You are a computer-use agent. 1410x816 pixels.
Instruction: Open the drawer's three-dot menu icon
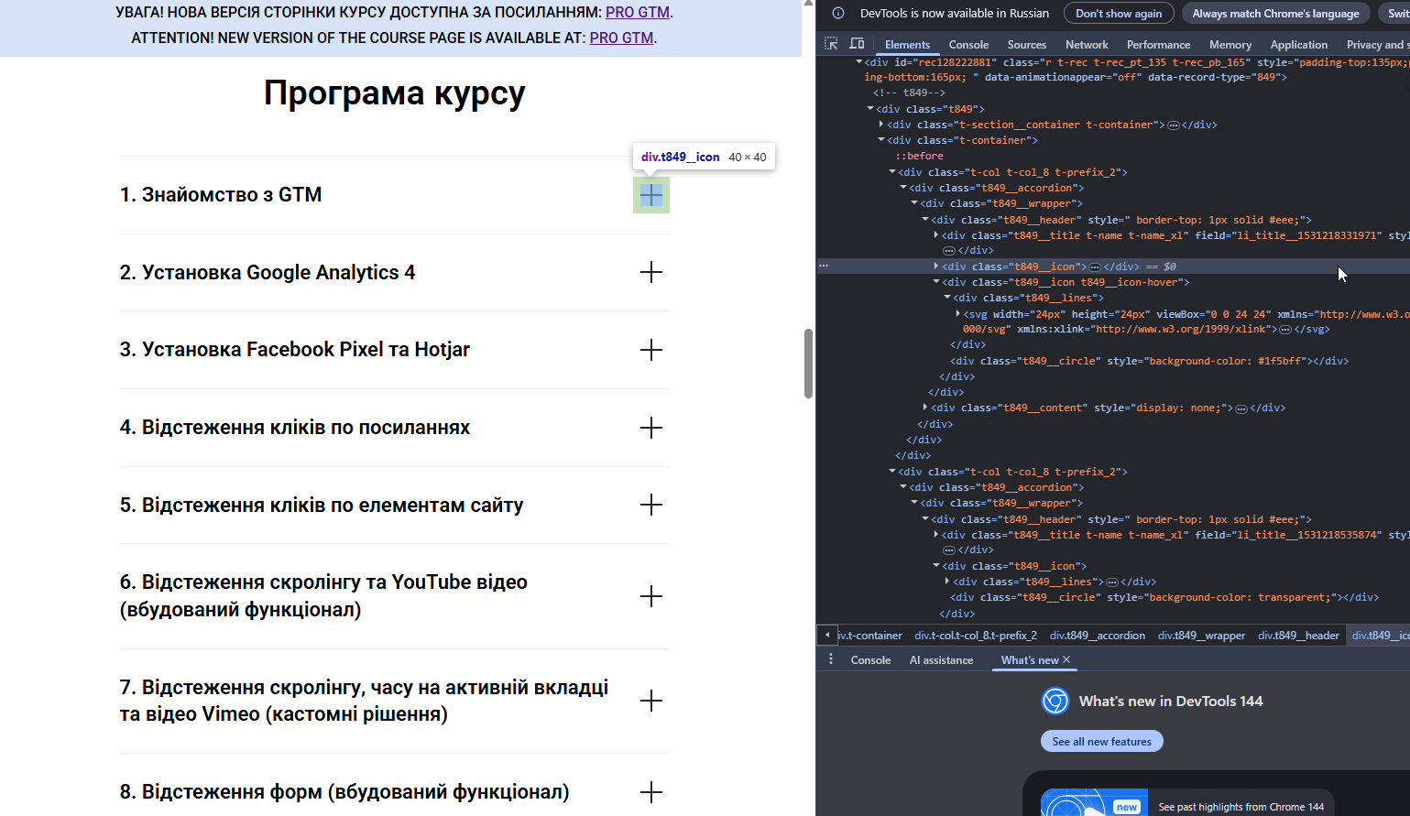pyautogui.click(x=831, y=659)
